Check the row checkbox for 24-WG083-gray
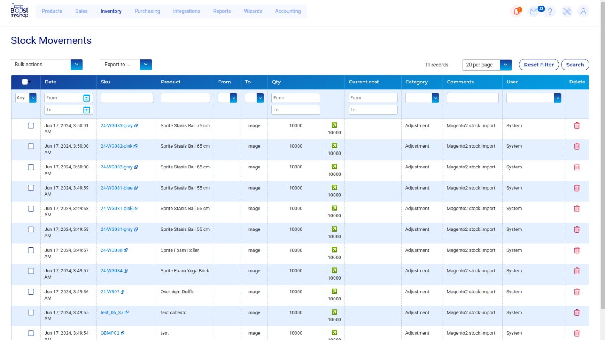Image resolution: width=605 pixels, height=340 pixels. (31, 125)
